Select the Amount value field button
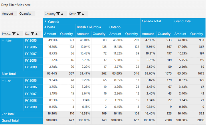The image size is (206, 125). click(8, 13)
